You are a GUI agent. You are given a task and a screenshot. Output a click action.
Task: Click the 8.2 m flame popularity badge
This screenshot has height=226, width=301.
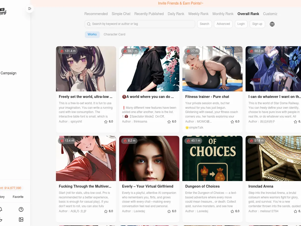click(129, 141)
